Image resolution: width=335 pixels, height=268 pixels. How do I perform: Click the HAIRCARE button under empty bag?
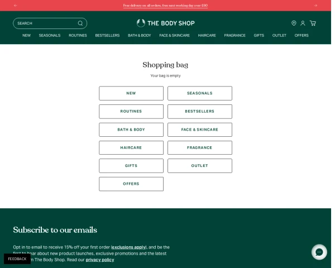pos(131,147)
